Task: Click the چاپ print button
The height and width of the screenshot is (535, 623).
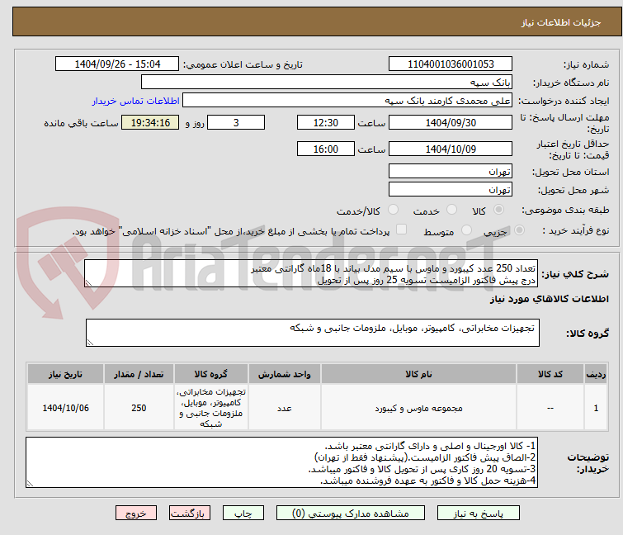Action: [x=243, y=514]
